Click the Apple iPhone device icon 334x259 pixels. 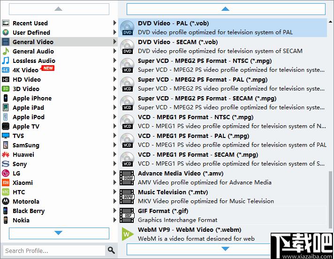point(6,98)
